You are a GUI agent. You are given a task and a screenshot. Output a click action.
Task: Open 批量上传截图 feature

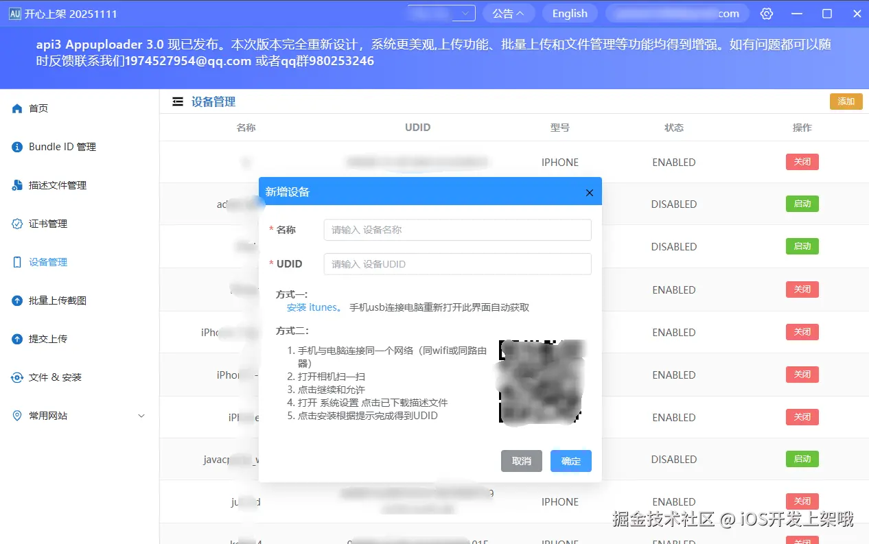coord(58,300)
